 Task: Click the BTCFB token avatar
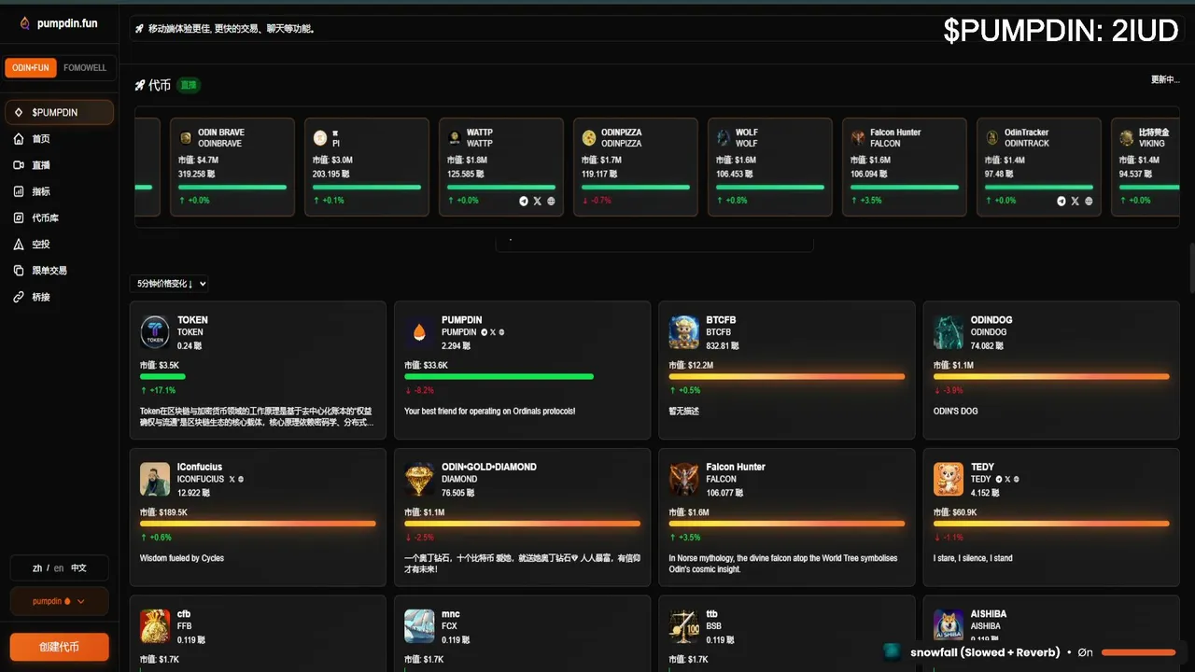tap(684, 332)
